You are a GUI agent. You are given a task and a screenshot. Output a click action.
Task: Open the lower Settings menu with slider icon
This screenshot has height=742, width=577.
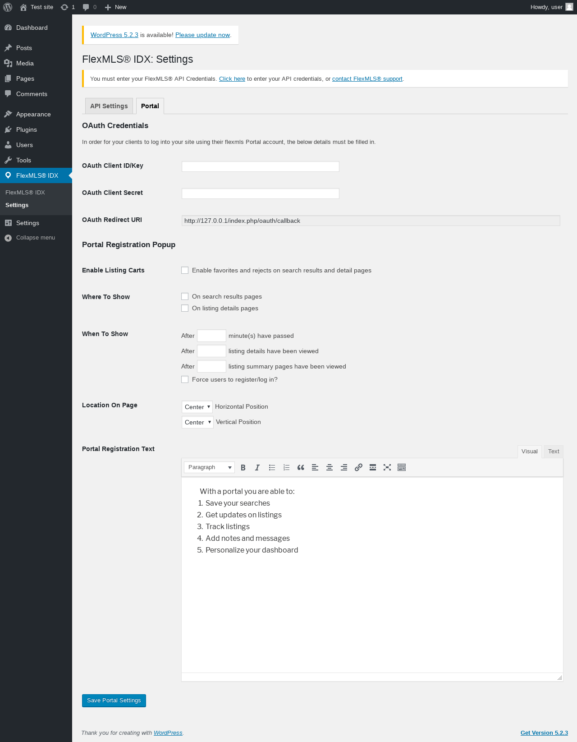tap(36, 223)
